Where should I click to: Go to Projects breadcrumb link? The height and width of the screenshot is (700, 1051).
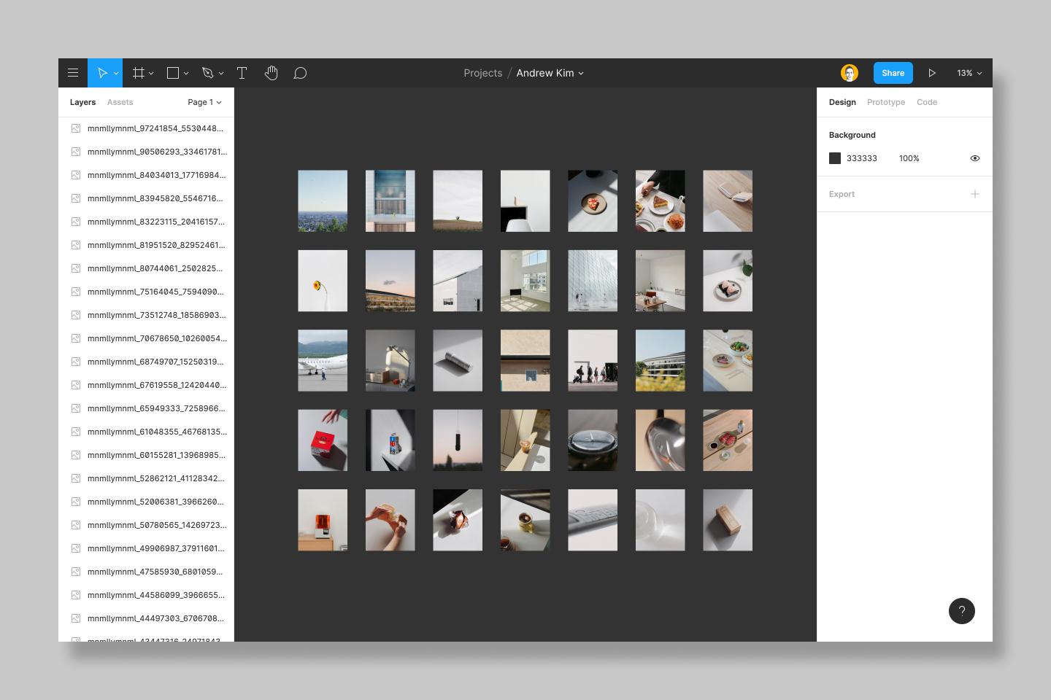482,73
